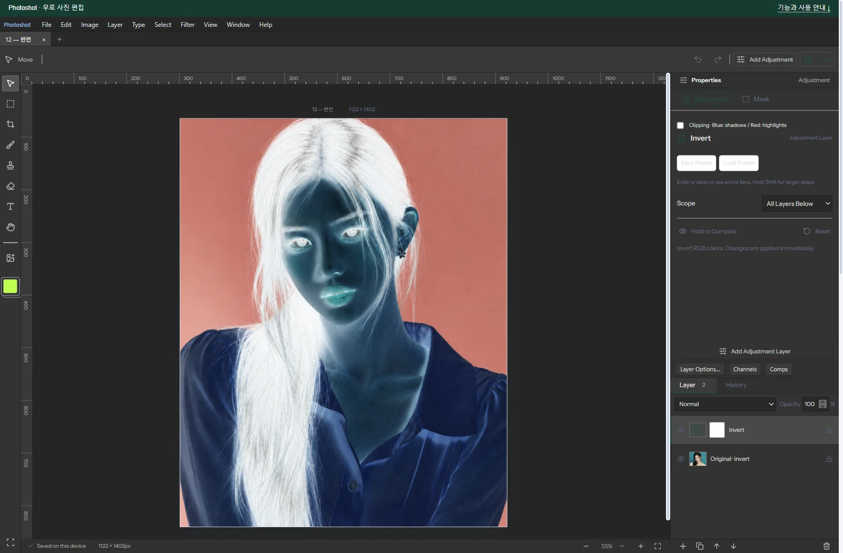Open Layer Options button

700,369
